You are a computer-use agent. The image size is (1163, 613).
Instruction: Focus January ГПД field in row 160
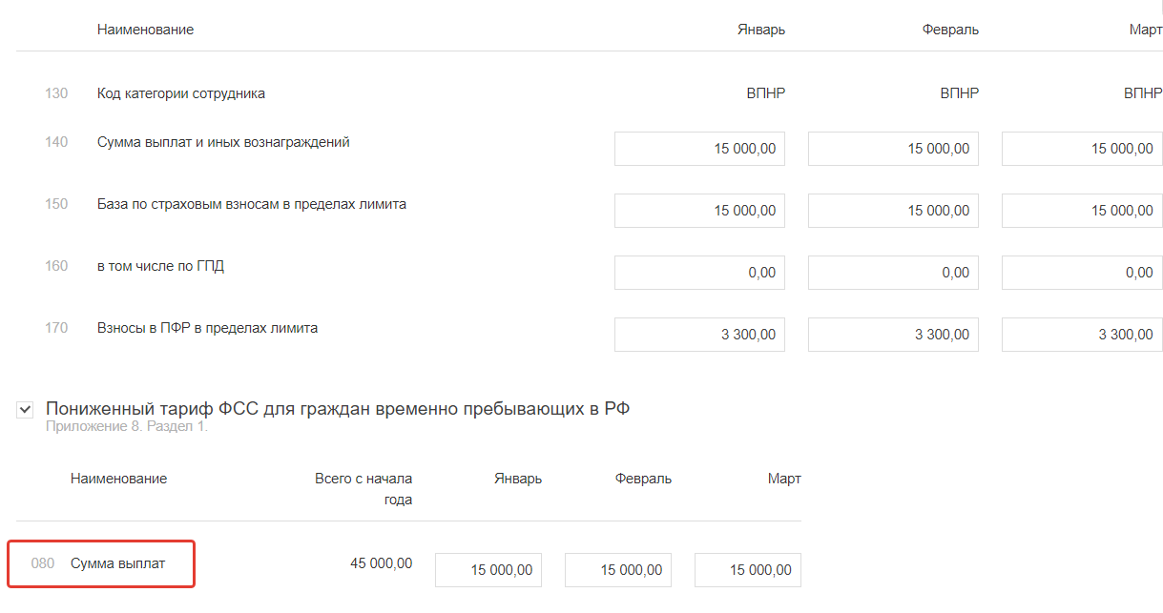(x=699, y=273)
